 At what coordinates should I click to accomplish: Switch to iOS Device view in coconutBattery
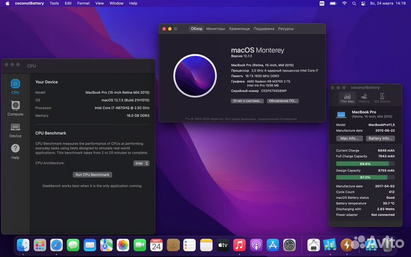[x=382, y=98]
